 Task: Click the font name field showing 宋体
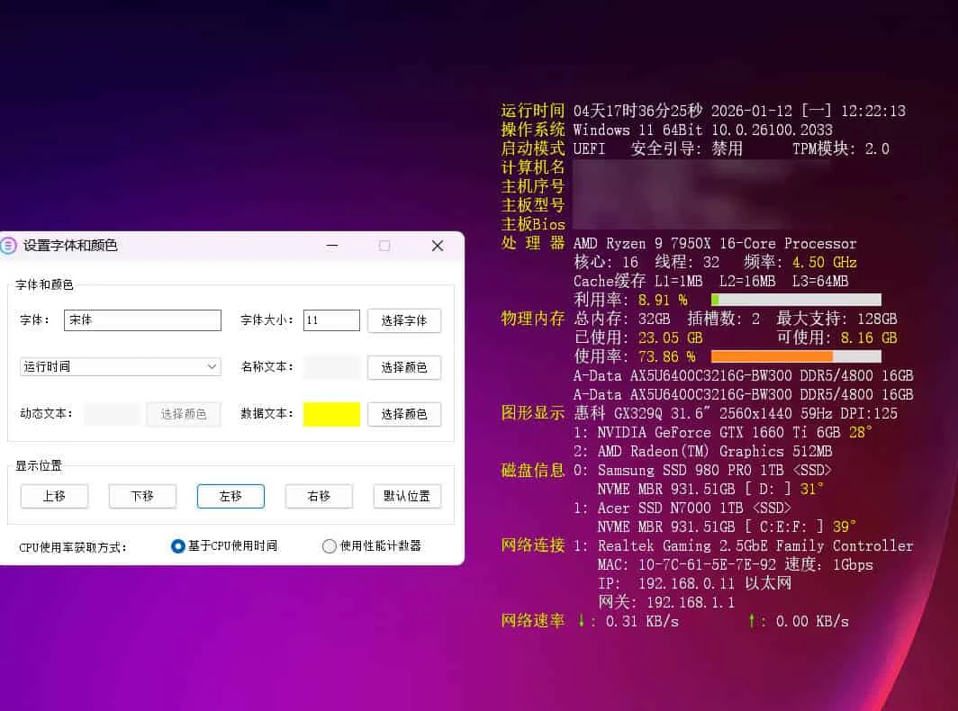point(141,320)
